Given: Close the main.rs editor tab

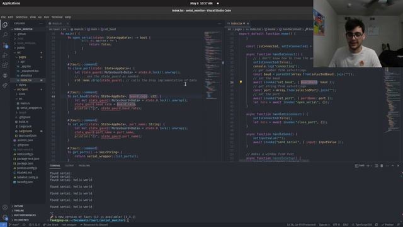Looking at the screenshot, I should click(x=67, y=23).
